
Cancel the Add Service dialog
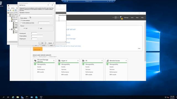pos(50,43)
